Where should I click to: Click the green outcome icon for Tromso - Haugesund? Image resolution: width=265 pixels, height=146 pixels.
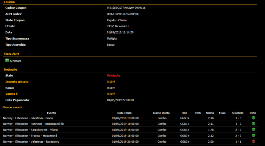pos(253,135)
